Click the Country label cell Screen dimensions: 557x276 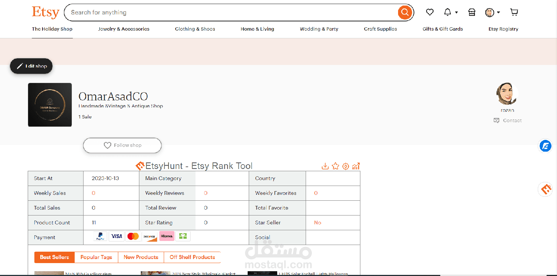coord(278,178)
